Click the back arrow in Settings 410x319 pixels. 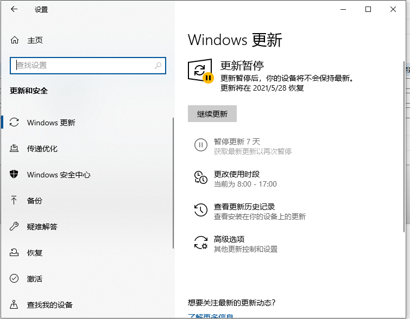point(14,10)
